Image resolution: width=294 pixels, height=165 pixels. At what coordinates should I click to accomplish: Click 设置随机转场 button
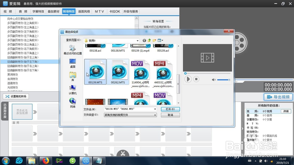(16, 97)
